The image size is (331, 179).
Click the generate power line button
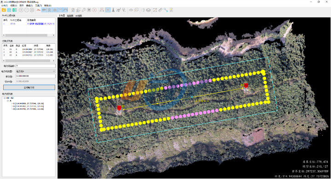pyautogui.click(x=29, y=87)
